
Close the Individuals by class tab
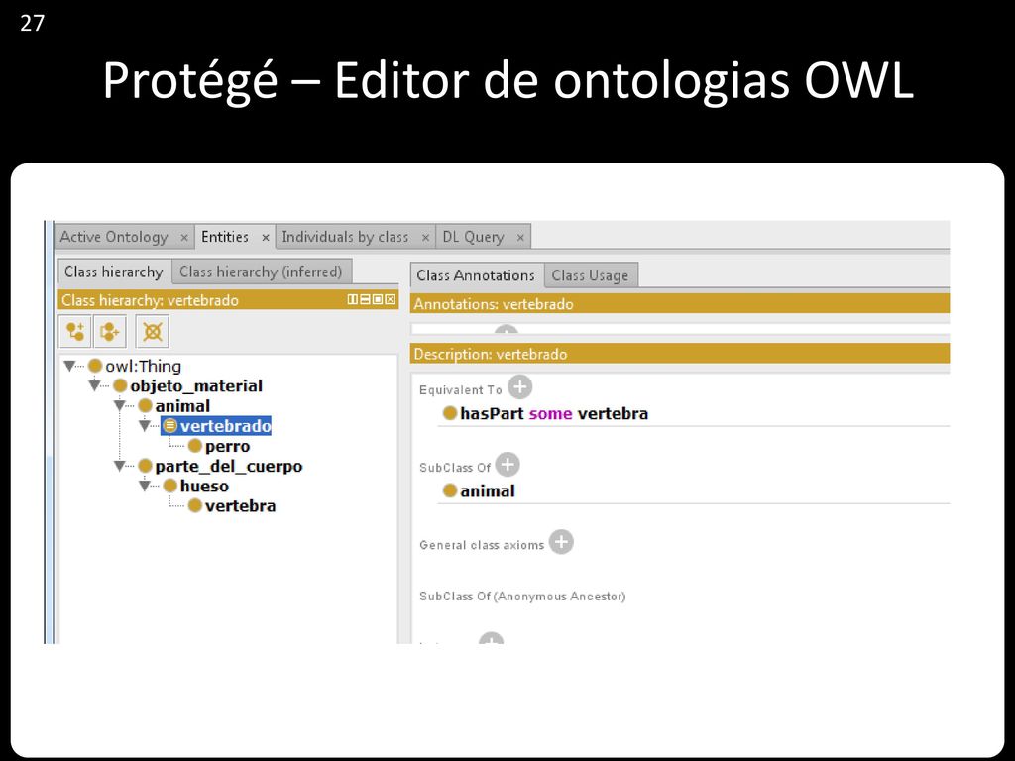click(x=425, y=238)
